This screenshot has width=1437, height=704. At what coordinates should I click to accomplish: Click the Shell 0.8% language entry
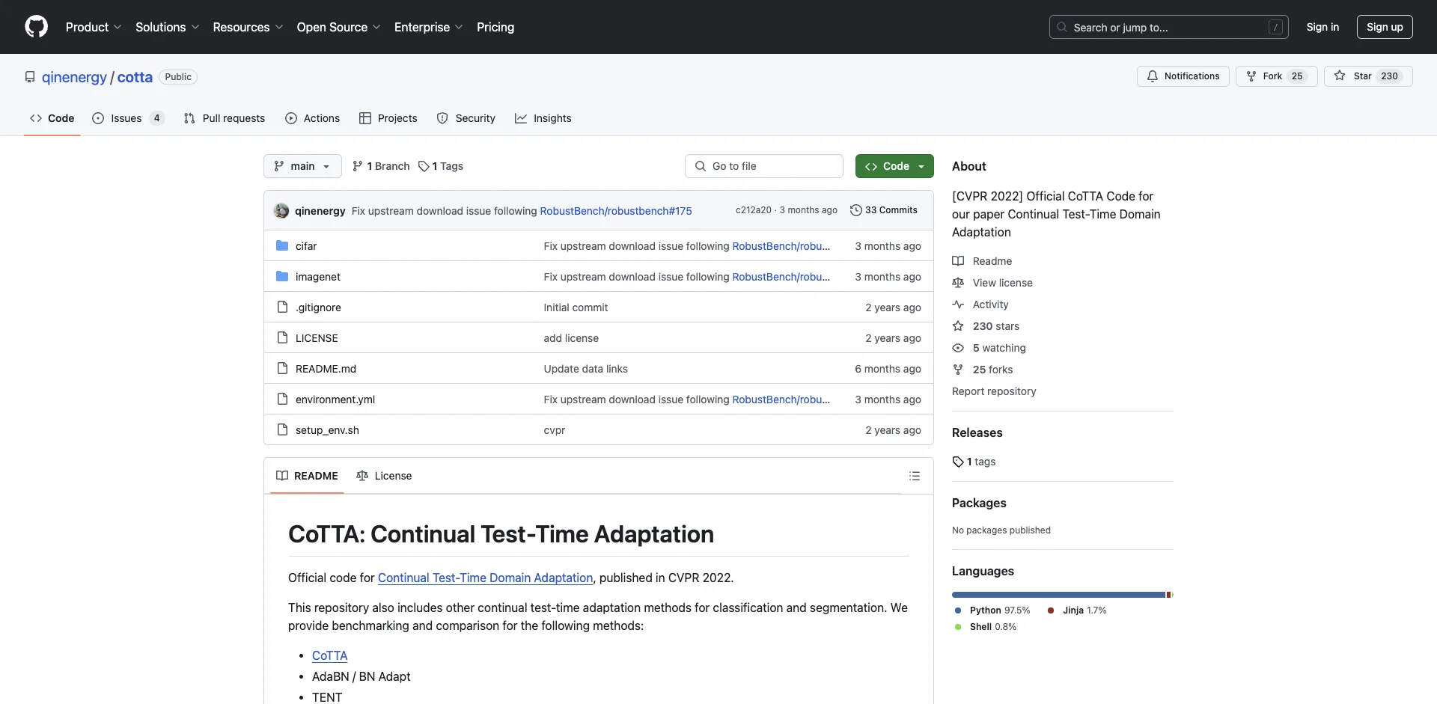point(986,627)
